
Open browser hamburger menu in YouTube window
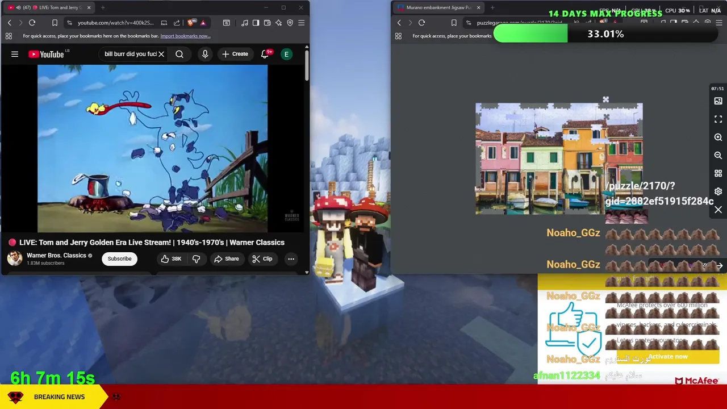[x=301, y=23]
